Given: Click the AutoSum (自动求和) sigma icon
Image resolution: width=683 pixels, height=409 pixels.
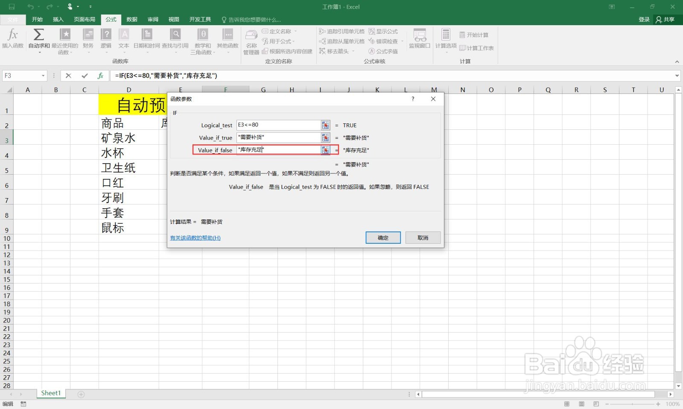Looking at the screenshot, I should click(x=39, y=34).
